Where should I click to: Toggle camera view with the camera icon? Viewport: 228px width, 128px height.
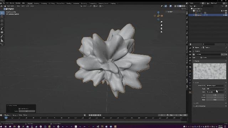pyautogui.click(x=161, y=28)
